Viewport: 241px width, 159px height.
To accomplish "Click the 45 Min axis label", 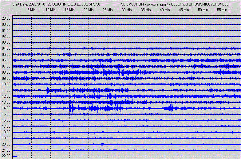I will click(x=184, y=10).
